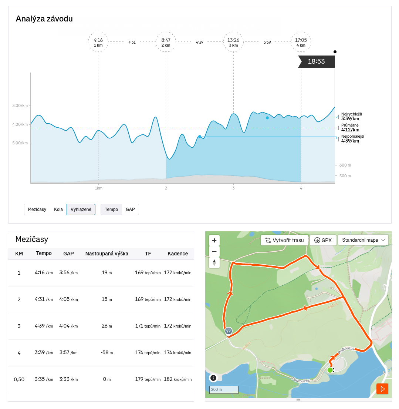Click the 4 km split marker
Screen dimensions: 399x409
tap(301, 42)
